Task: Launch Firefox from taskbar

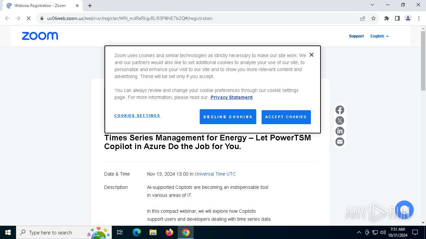Action: pyautogui.click(x=169, y=232)
